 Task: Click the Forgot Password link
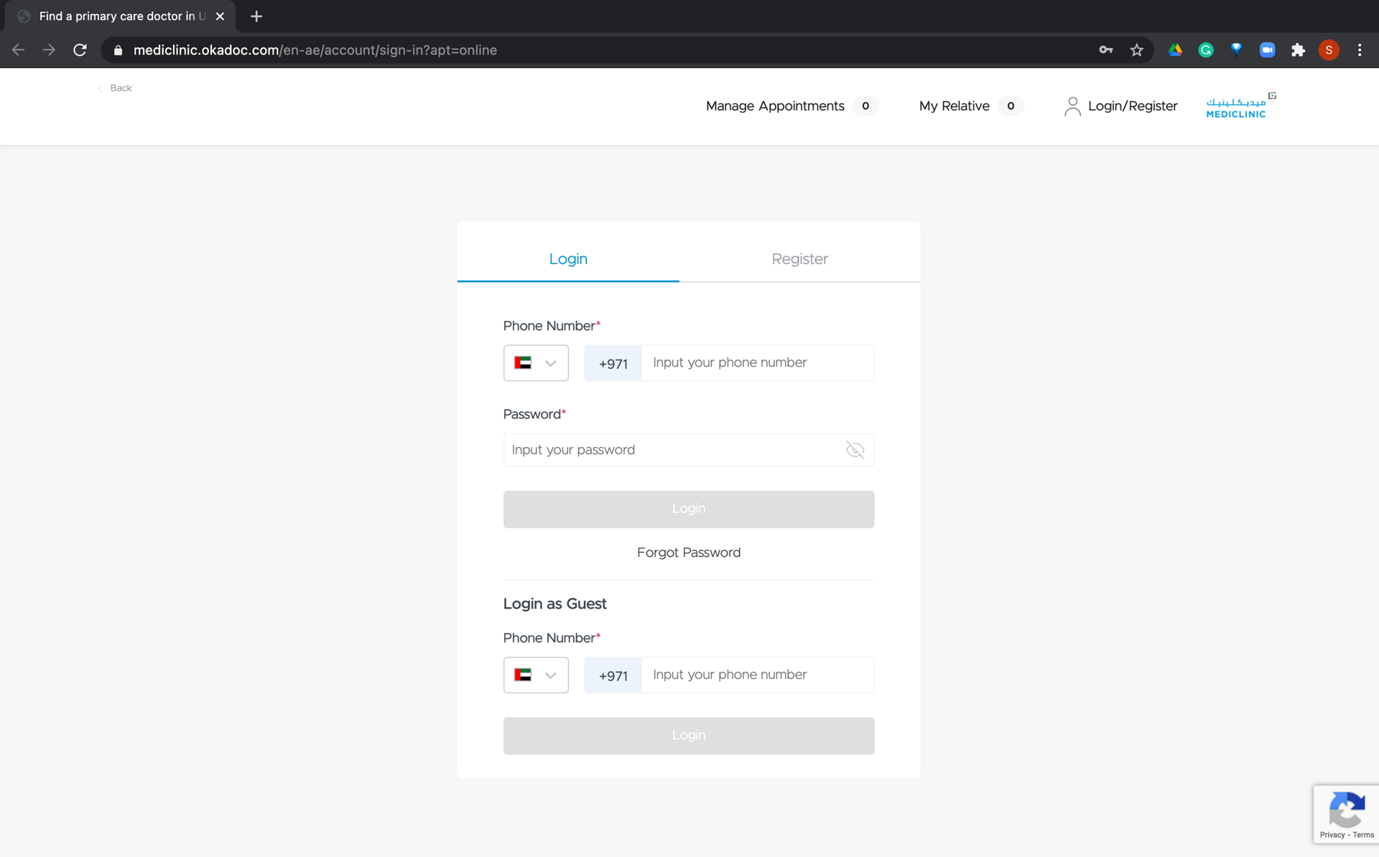point(688,553)
